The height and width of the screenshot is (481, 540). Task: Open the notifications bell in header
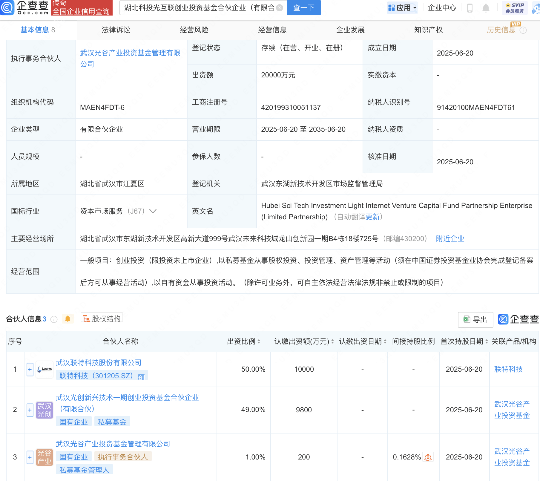[x=486, y=8]
